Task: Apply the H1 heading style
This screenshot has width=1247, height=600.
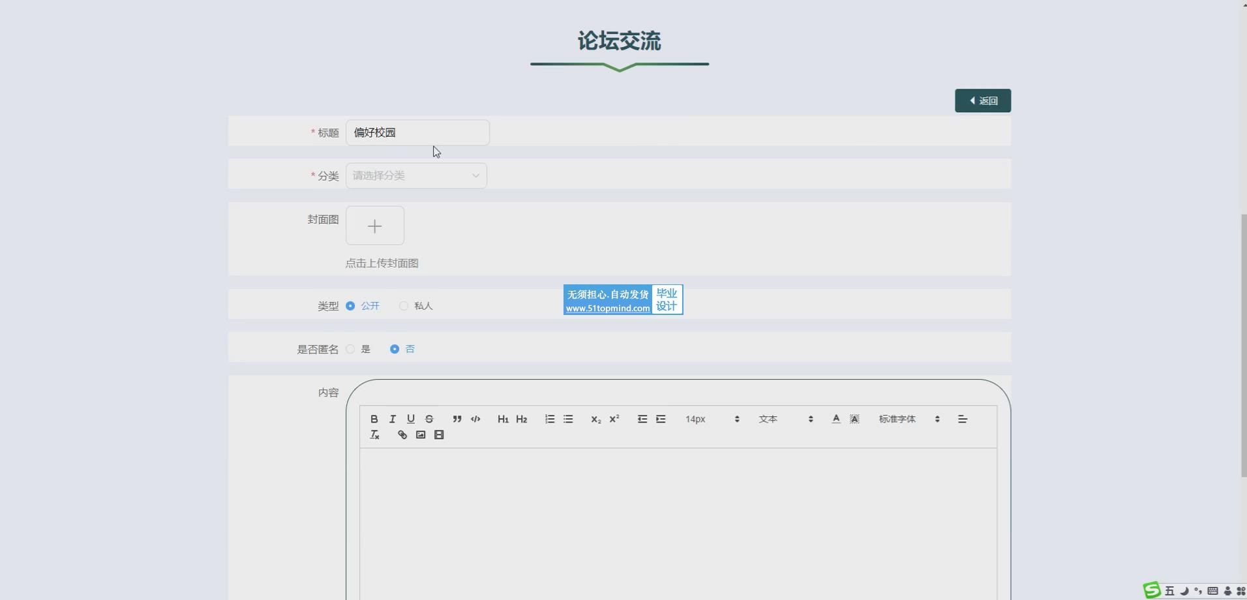Action: [x=503, y=419]
